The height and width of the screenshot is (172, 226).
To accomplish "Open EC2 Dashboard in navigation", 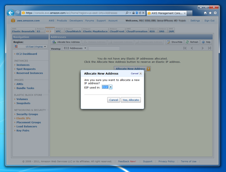I will click(x=27, y=54).
